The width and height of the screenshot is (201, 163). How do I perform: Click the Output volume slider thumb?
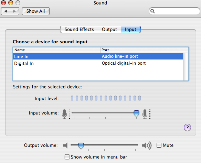[81, 146]
